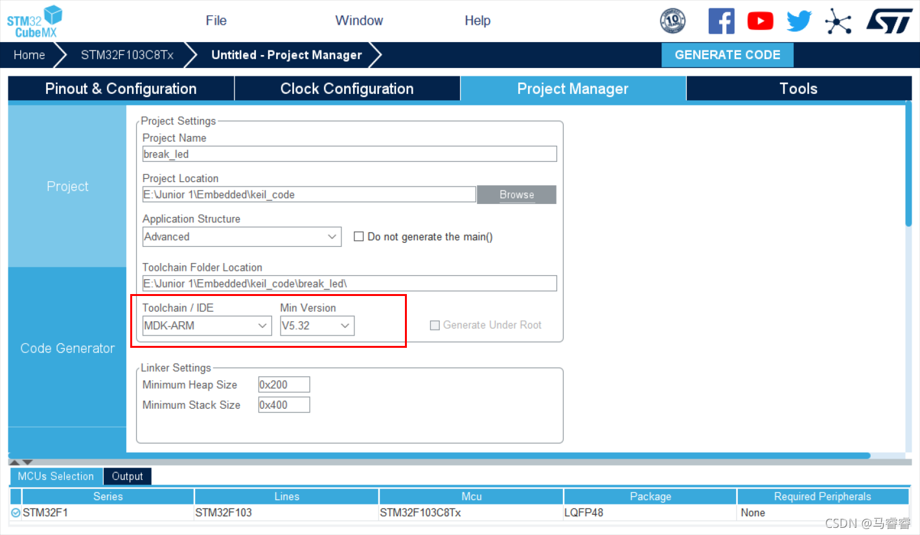Image resolution: width=920 pixels, height=535 pixels.
Task: Open the Toolchain / IDE dropdown
Action: pyautogui.click(x=207, y=325)
